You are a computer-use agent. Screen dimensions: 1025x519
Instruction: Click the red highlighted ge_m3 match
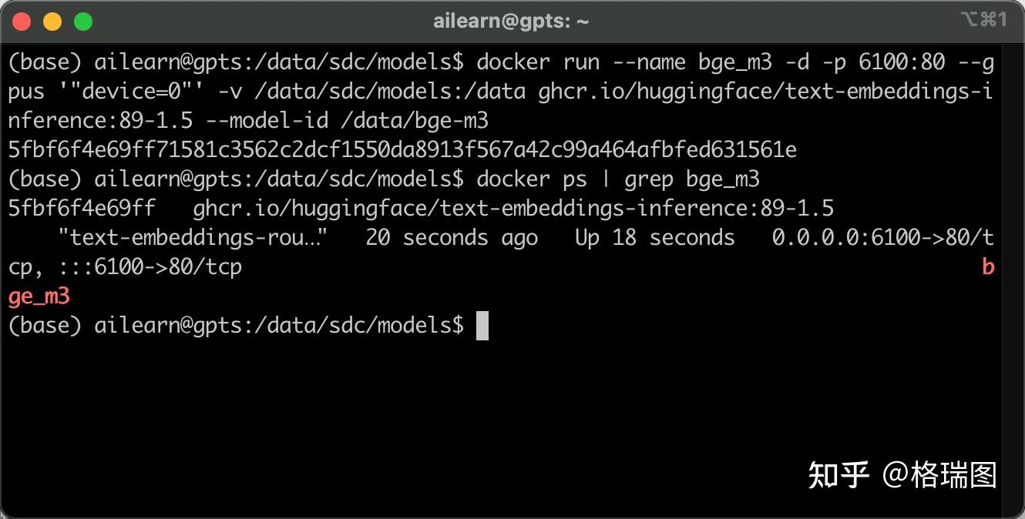39,296
